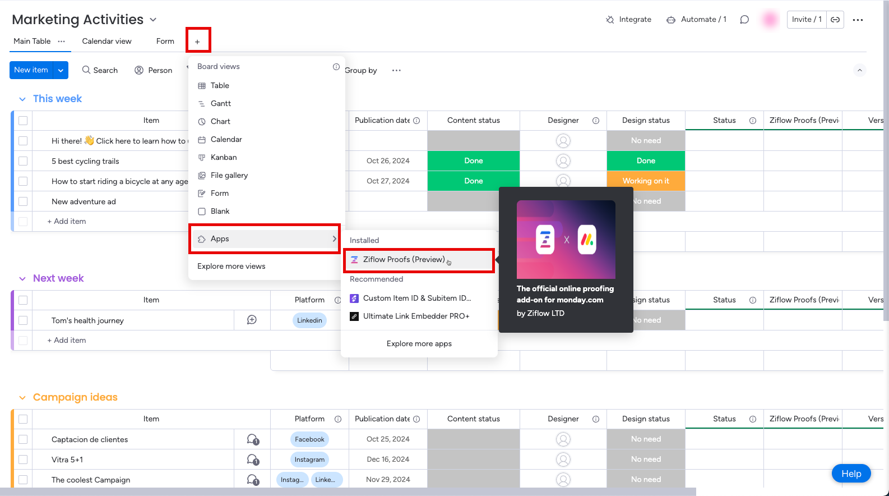
Task: Open the three-dots board options menu
Action: (858, 20)
